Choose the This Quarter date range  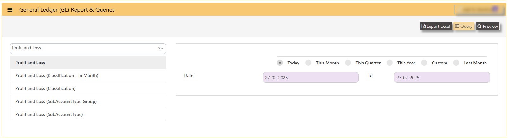pos(348,63)
